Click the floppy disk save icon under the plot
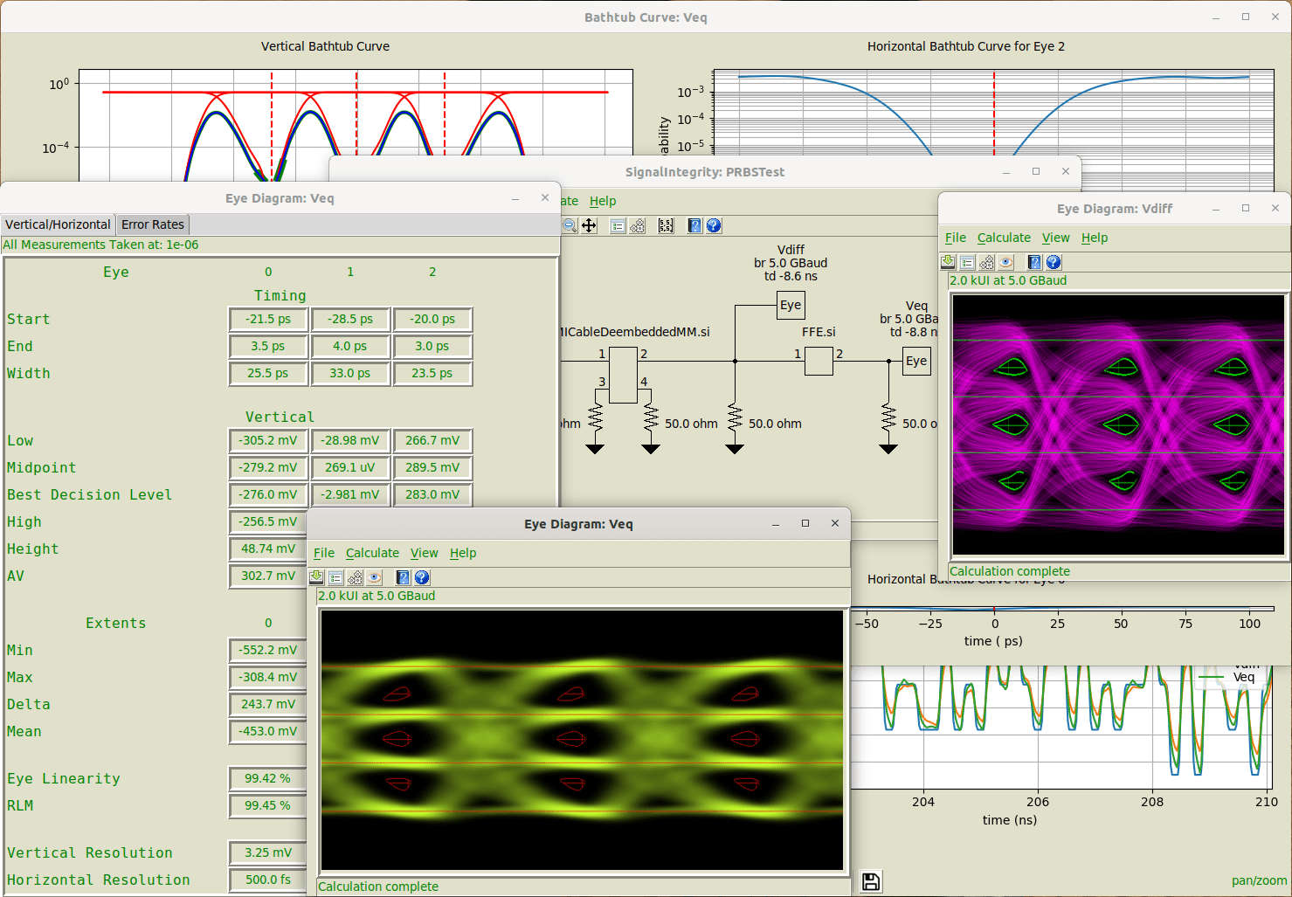Screen dimensions: 1292x897 click(x=871, y=881)
